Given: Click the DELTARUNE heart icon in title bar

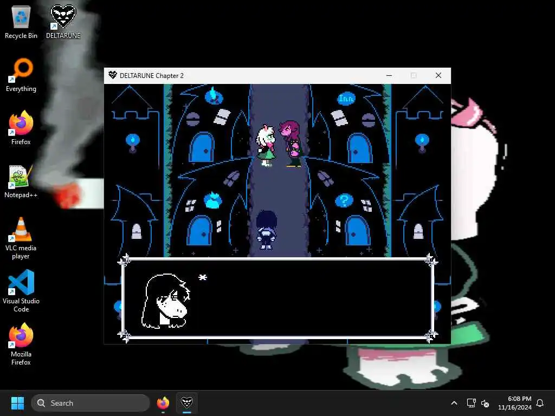Looking at the screenshot, I should (x=113, y=75).
